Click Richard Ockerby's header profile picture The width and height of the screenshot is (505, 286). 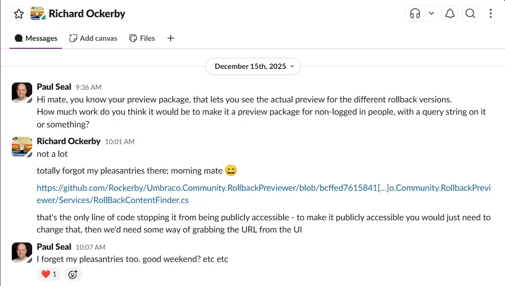(x=38, y=14)
